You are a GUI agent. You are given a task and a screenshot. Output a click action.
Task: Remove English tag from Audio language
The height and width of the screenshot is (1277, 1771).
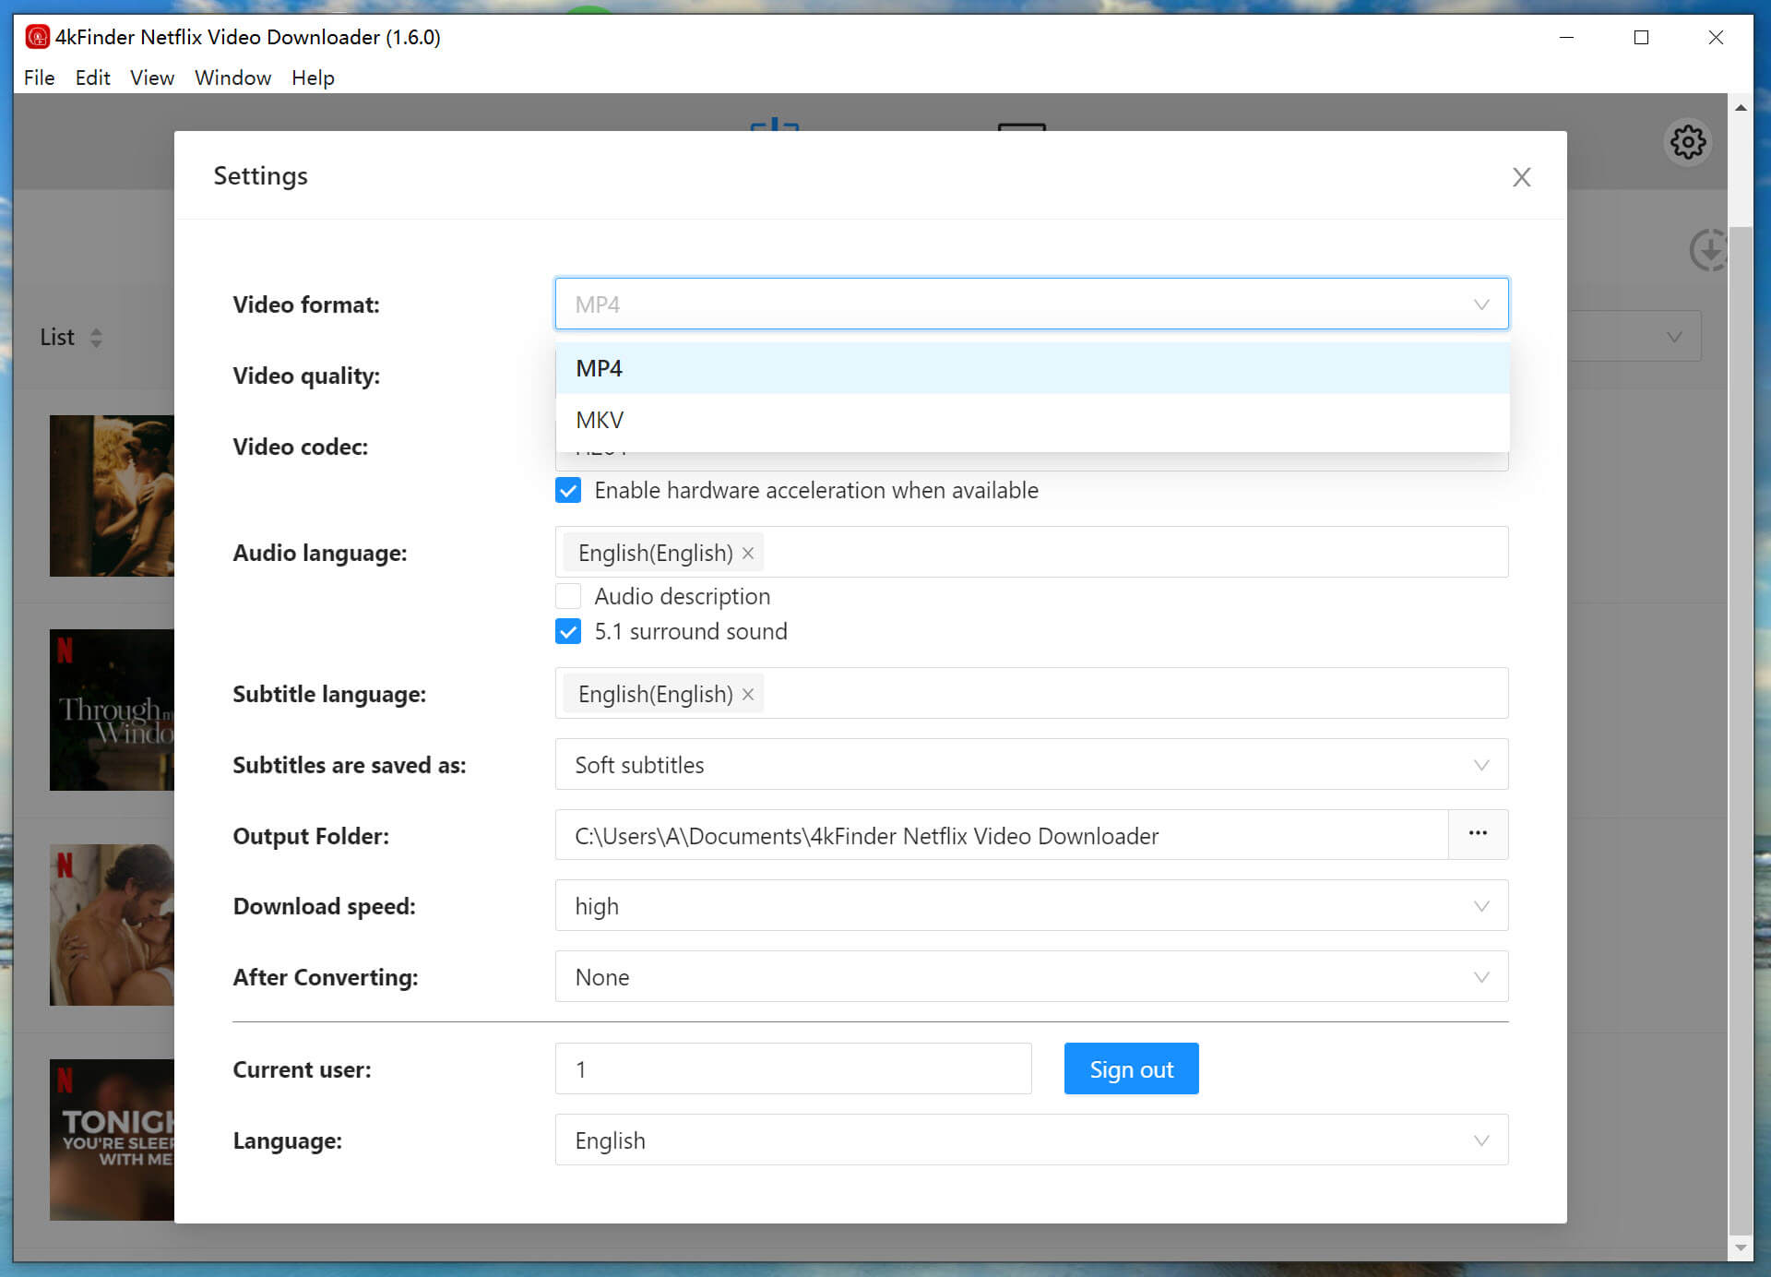748,553
